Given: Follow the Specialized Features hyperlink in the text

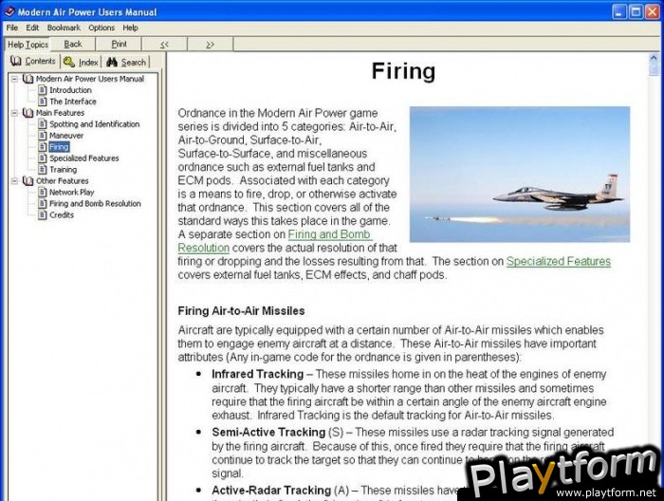Looking at the screenshot, I should click(x=558, y=261).
